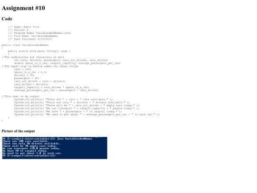
Task: Click the underscores are characters comment
Action: tap(33, 57)
